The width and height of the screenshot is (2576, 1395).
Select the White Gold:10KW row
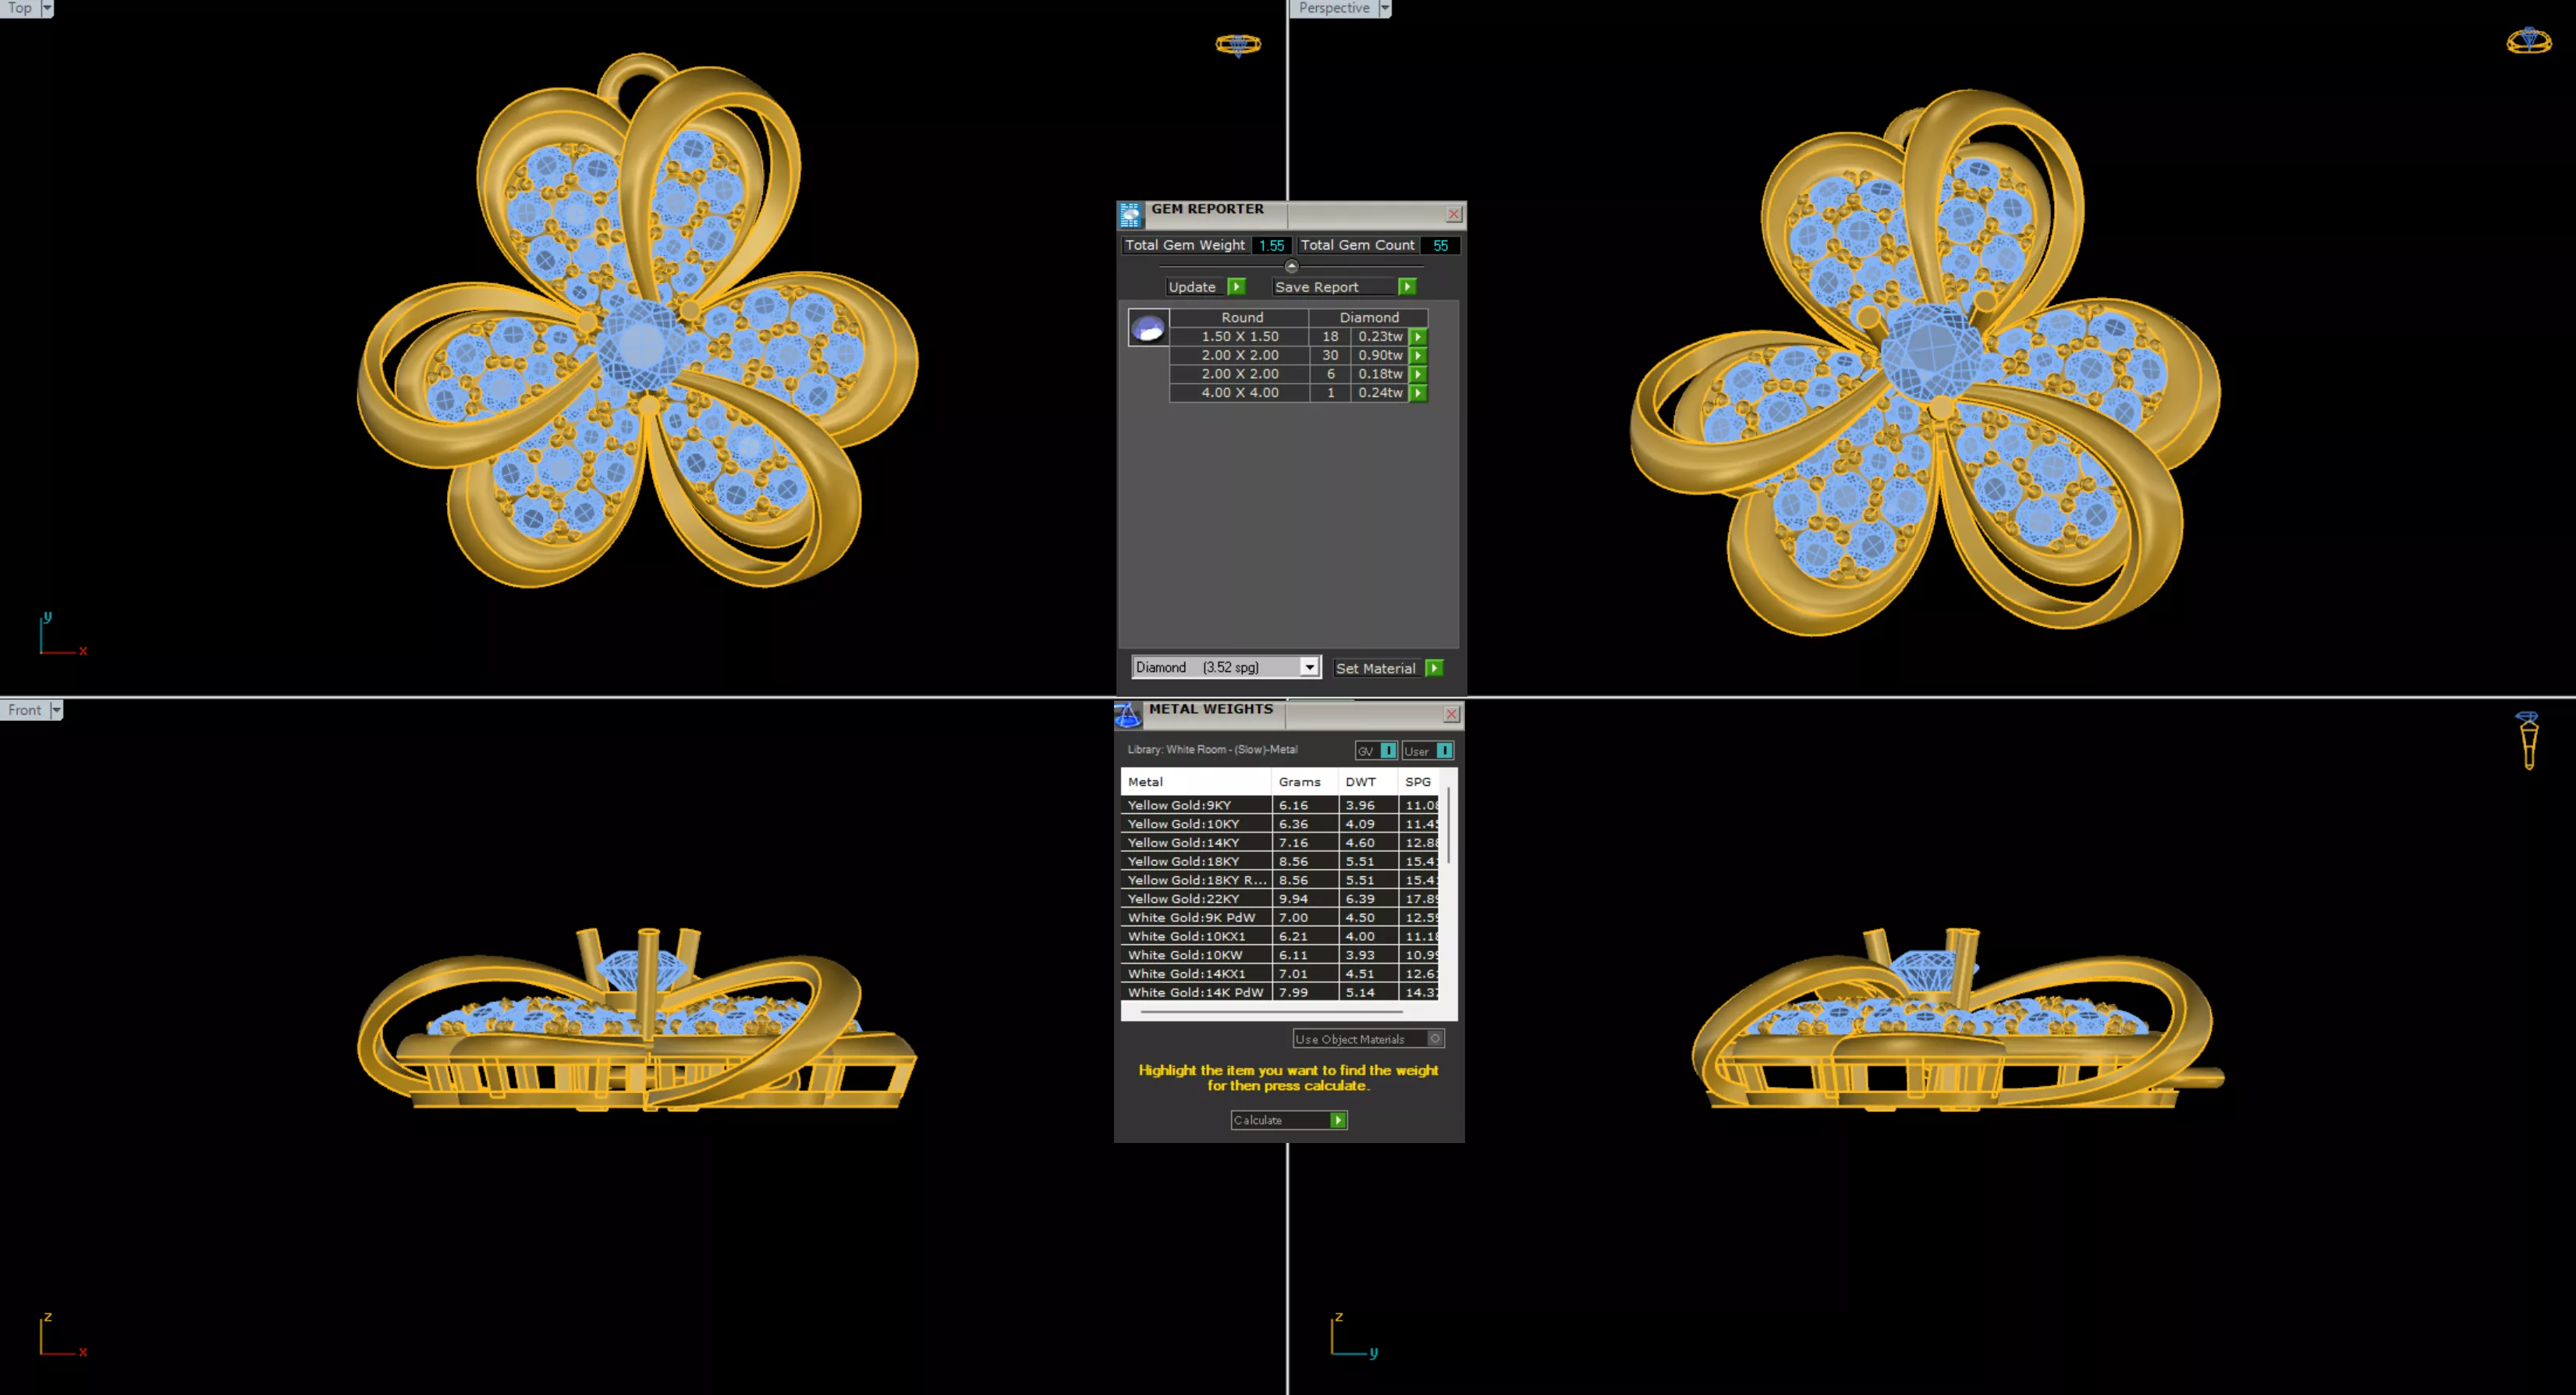tap(1282, 955)
